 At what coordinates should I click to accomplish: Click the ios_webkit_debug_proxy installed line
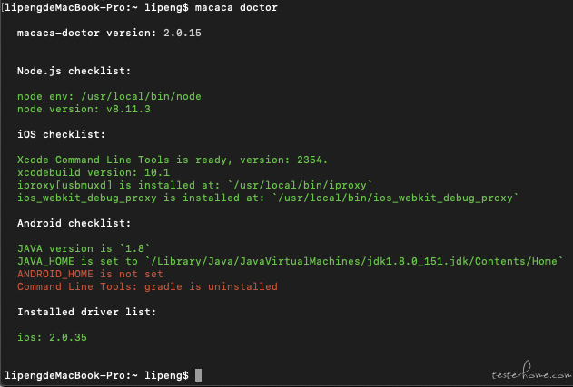tap(268, 198)
